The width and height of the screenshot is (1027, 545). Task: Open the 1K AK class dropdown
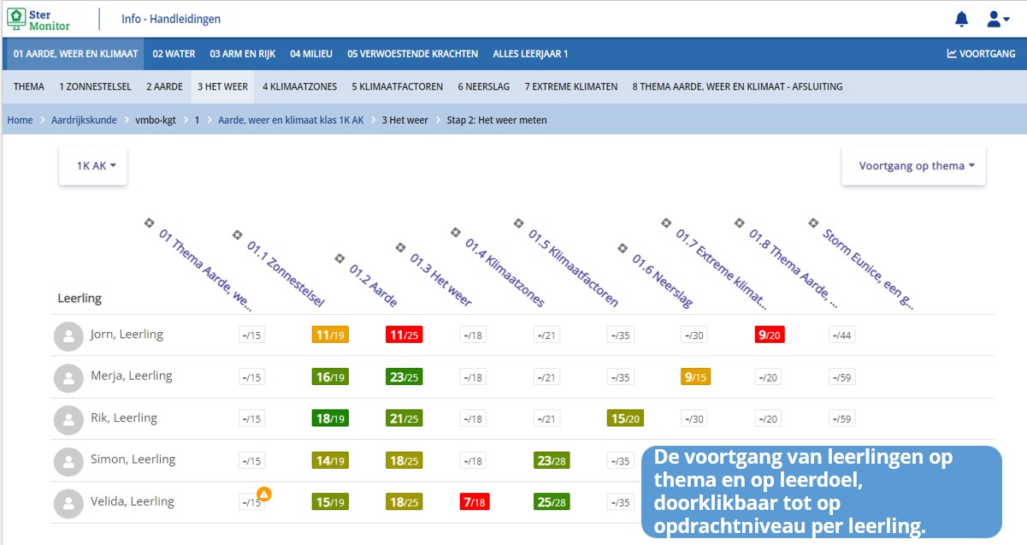[93, 166]
